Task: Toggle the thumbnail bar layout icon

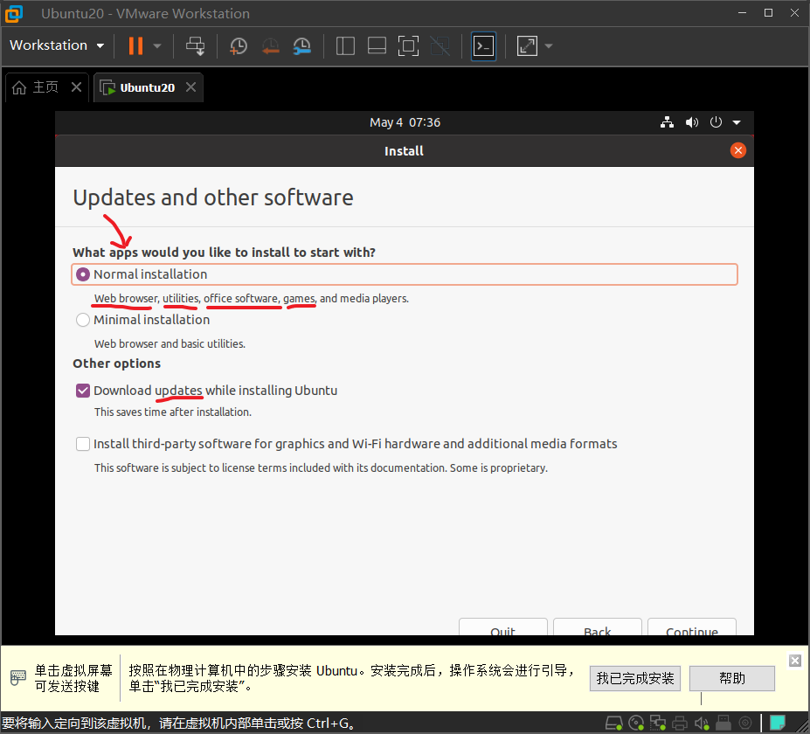Action: [377, 46]
